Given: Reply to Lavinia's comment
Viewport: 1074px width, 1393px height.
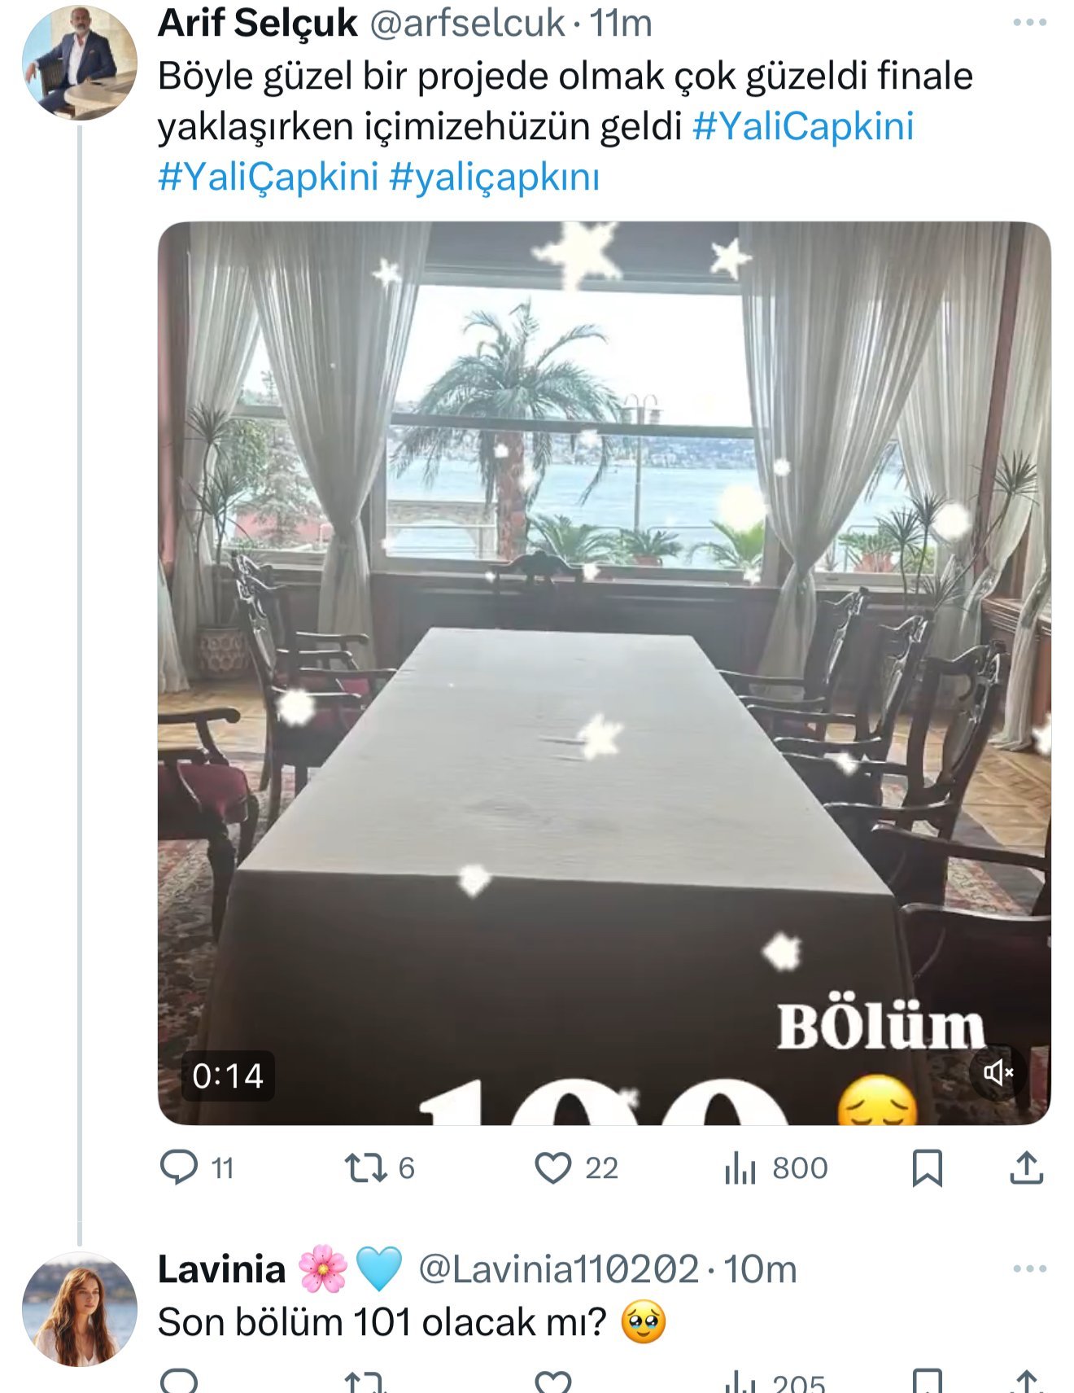Looking at the screenshot, I should point(180,1382).
